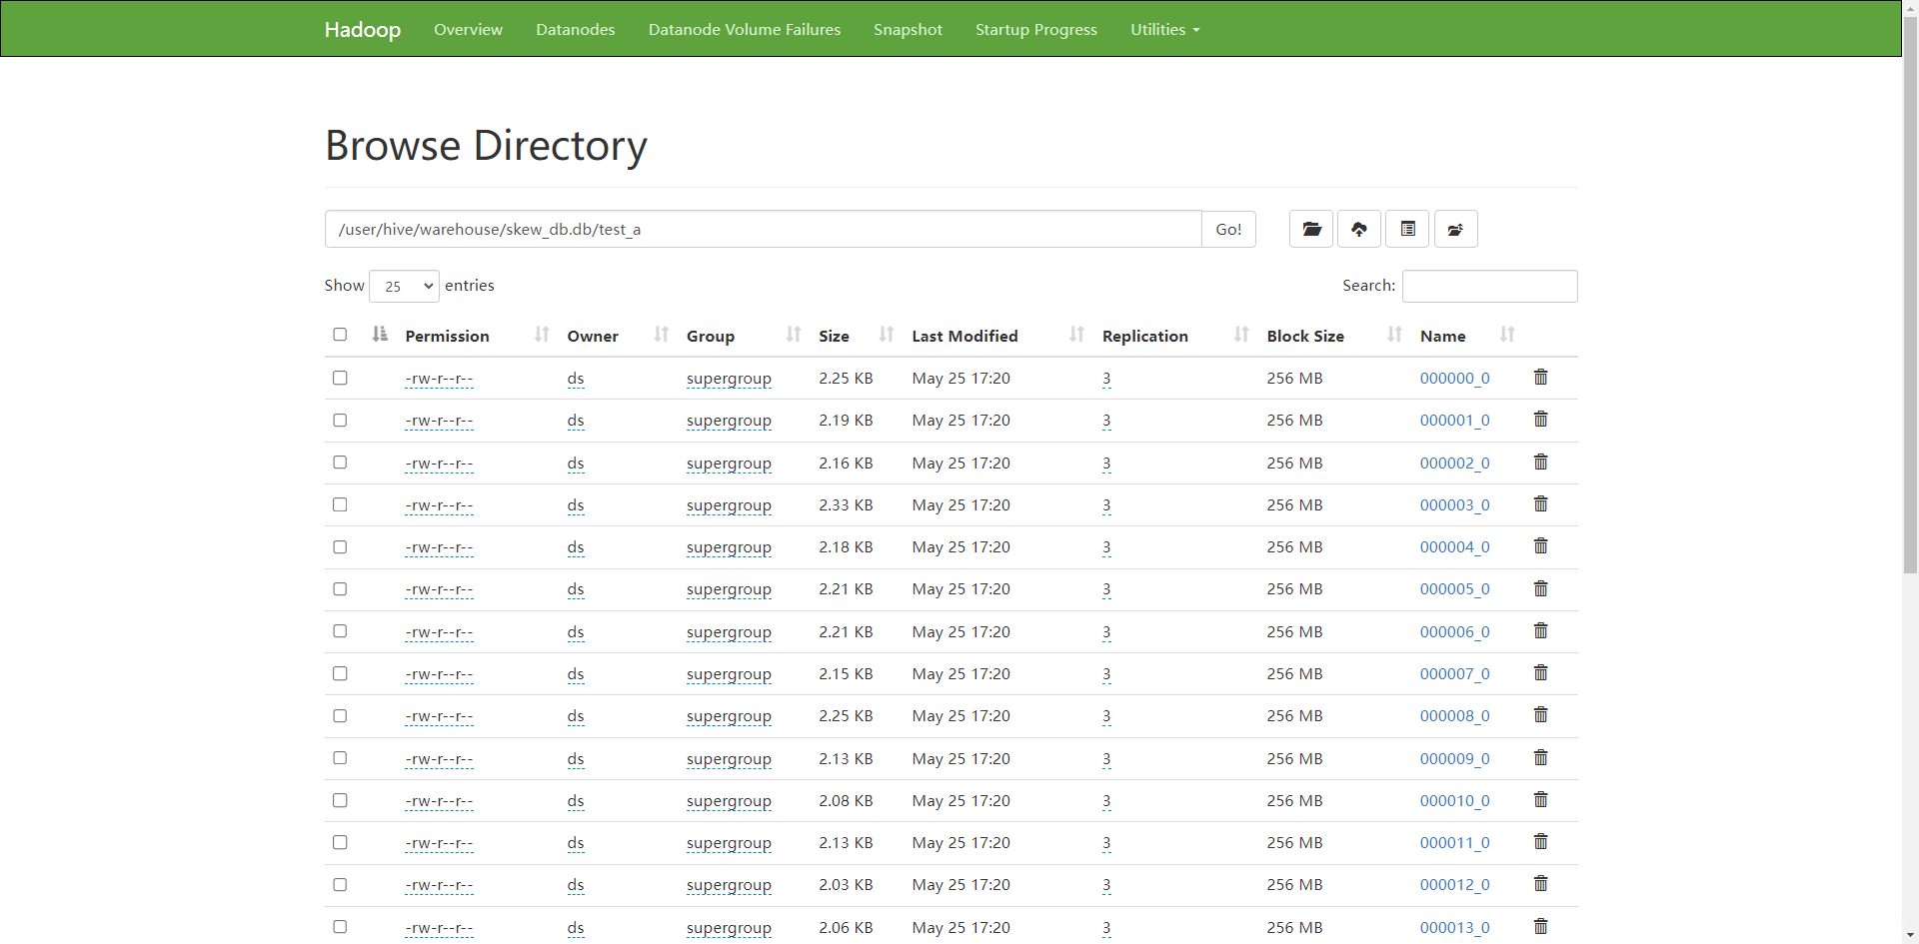Click the sort arrows of the Size column
The image size is (1919, 944).
click(887, 335)
